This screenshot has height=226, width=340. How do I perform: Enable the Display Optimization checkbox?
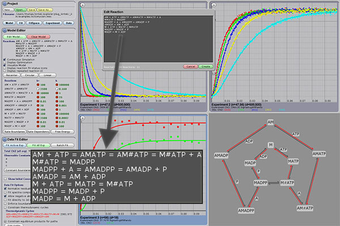[x=6, y=63]
